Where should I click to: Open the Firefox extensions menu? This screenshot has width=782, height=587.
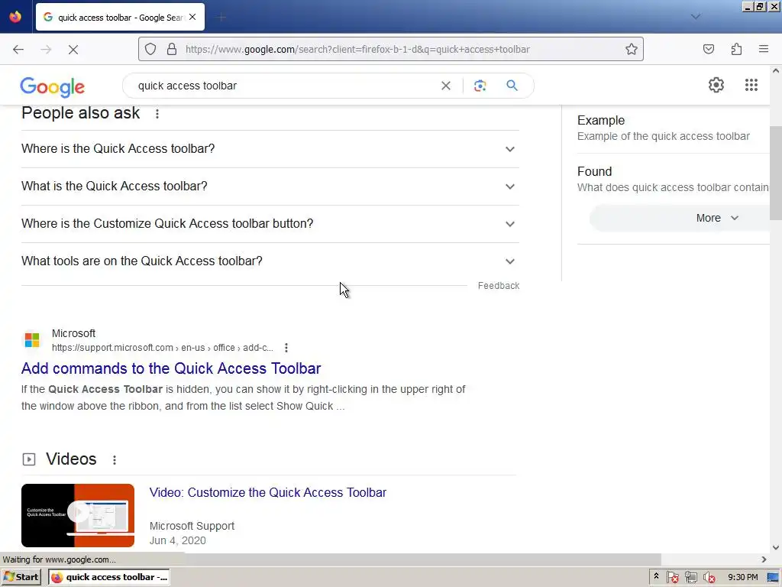(x=737, y=49)
